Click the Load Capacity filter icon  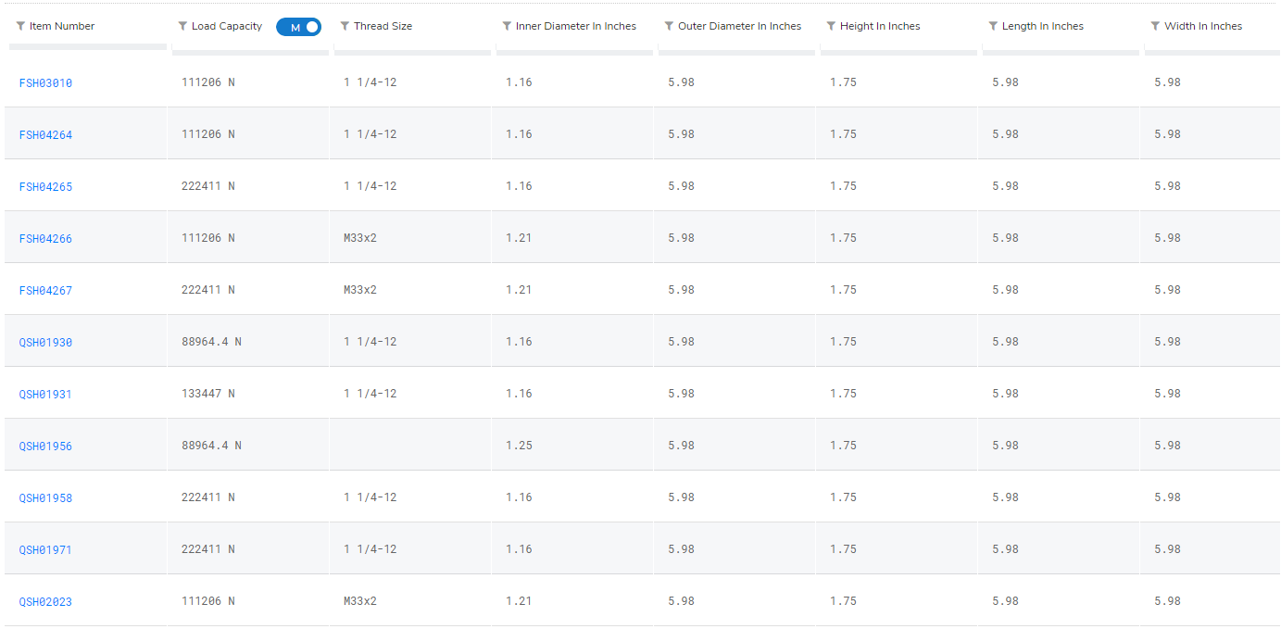[182, 26]
